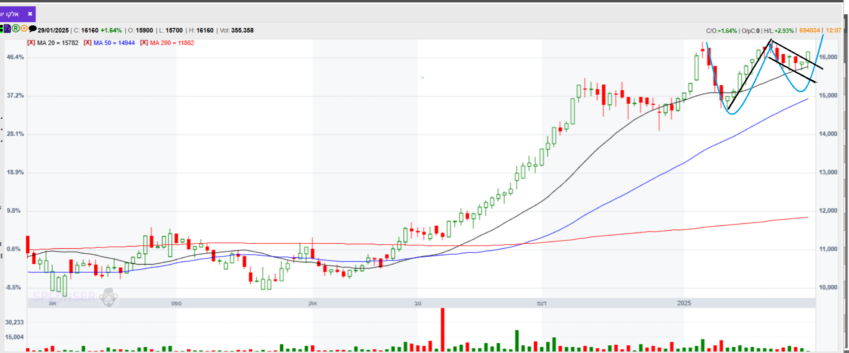Click the 10,000 price axis label
The height and width of the screenshot is (353, 849).
pyautogui.click(x=828, y=287)
